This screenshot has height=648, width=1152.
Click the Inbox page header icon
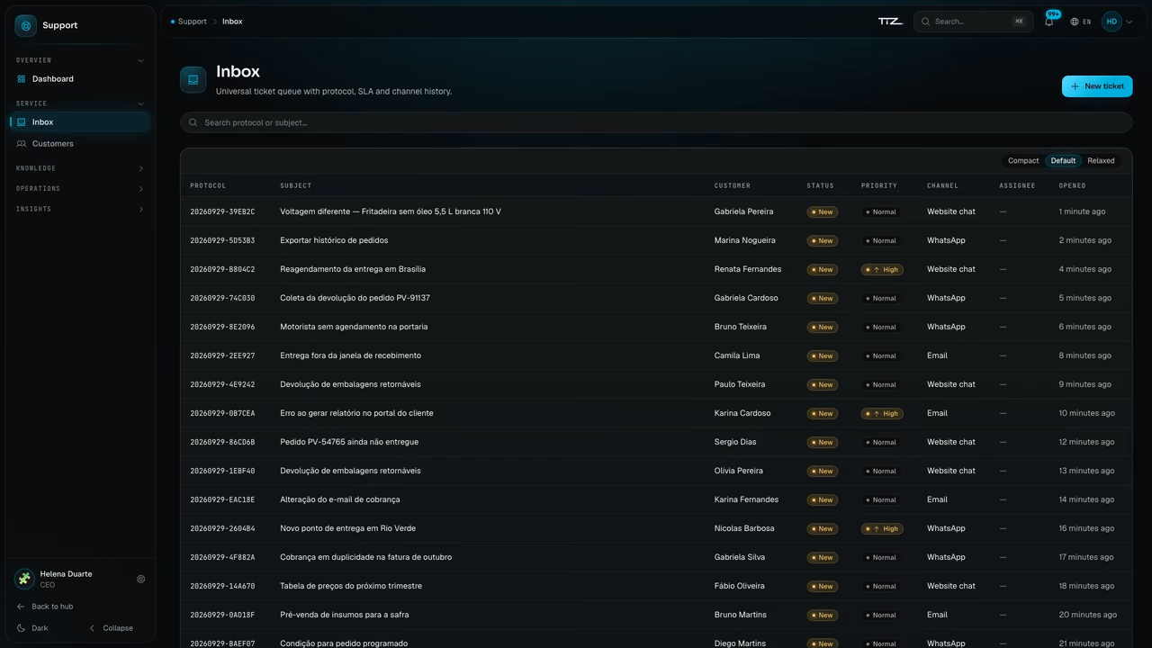coord(193,79)
